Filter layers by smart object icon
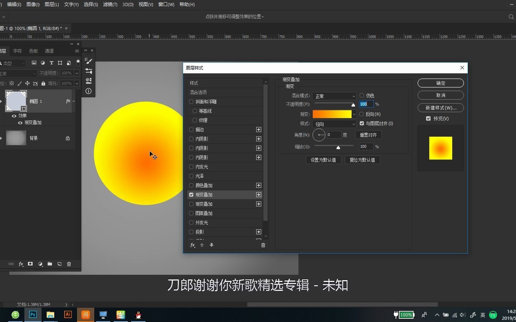Viewport: 516px width, 322px height. (68, 63)
